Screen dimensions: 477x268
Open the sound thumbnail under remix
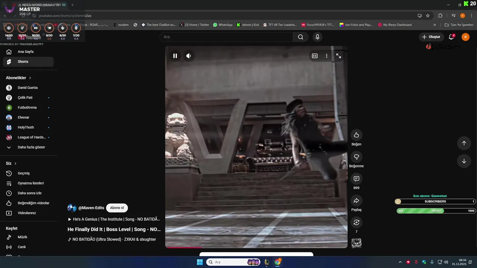[x=356, y=243]
